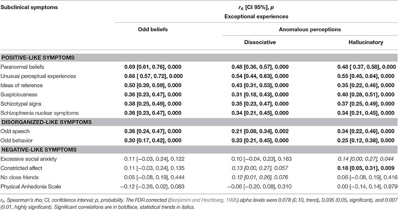
Task: Click the No close friends row label
Action: point(20,177)
